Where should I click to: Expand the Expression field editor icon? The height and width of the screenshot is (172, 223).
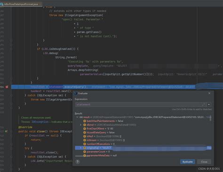point(203,104)
